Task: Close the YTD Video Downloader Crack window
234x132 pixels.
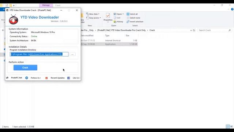Action: coord(77,10)
